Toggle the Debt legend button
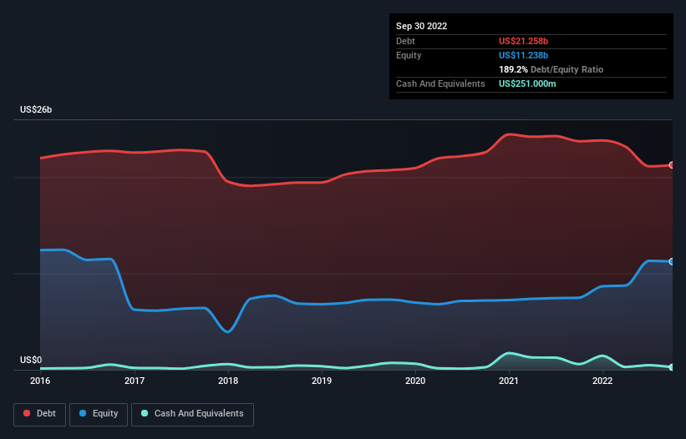Image resolution: width=686 pixels, height=439 pixels. 40,414
